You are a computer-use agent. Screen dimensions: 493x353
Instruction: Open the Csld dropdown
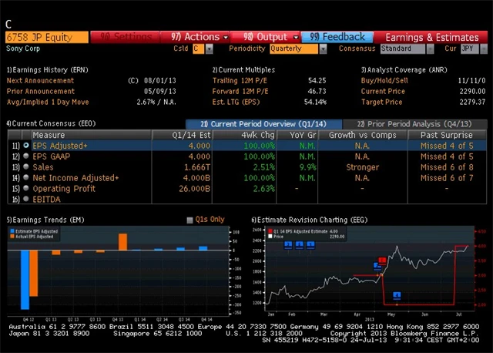point(203,49)
